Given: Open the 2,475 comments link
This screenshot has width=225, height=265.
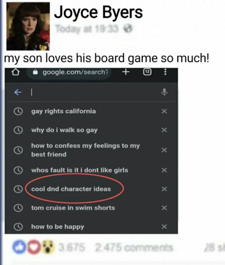Looking at the screenshot, I should coord(134,247).
